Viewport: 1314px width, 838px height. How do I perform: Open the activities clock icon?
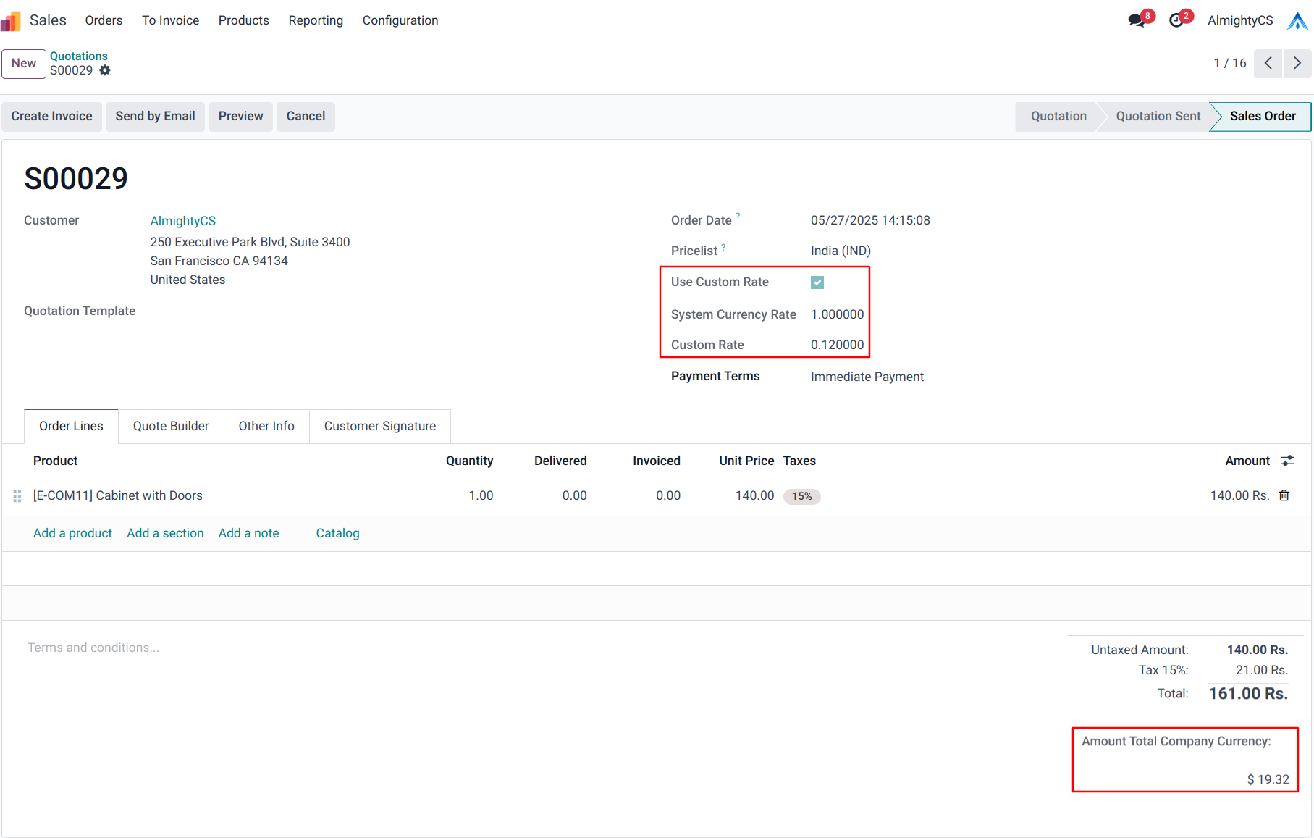(1176, 20)
